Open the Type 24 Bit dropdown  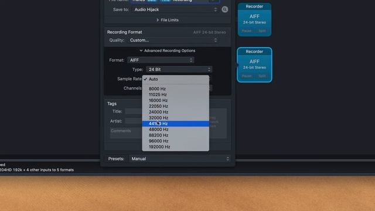[x=179, y=69]
